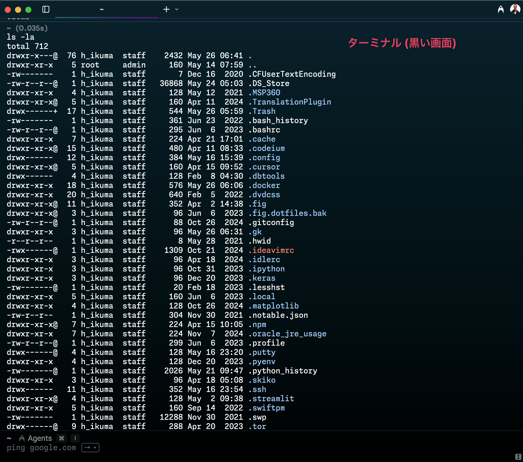This screenshot has width=523, height=462.
Task: Open a new tab with the plus icon
Action: [166, 10]
